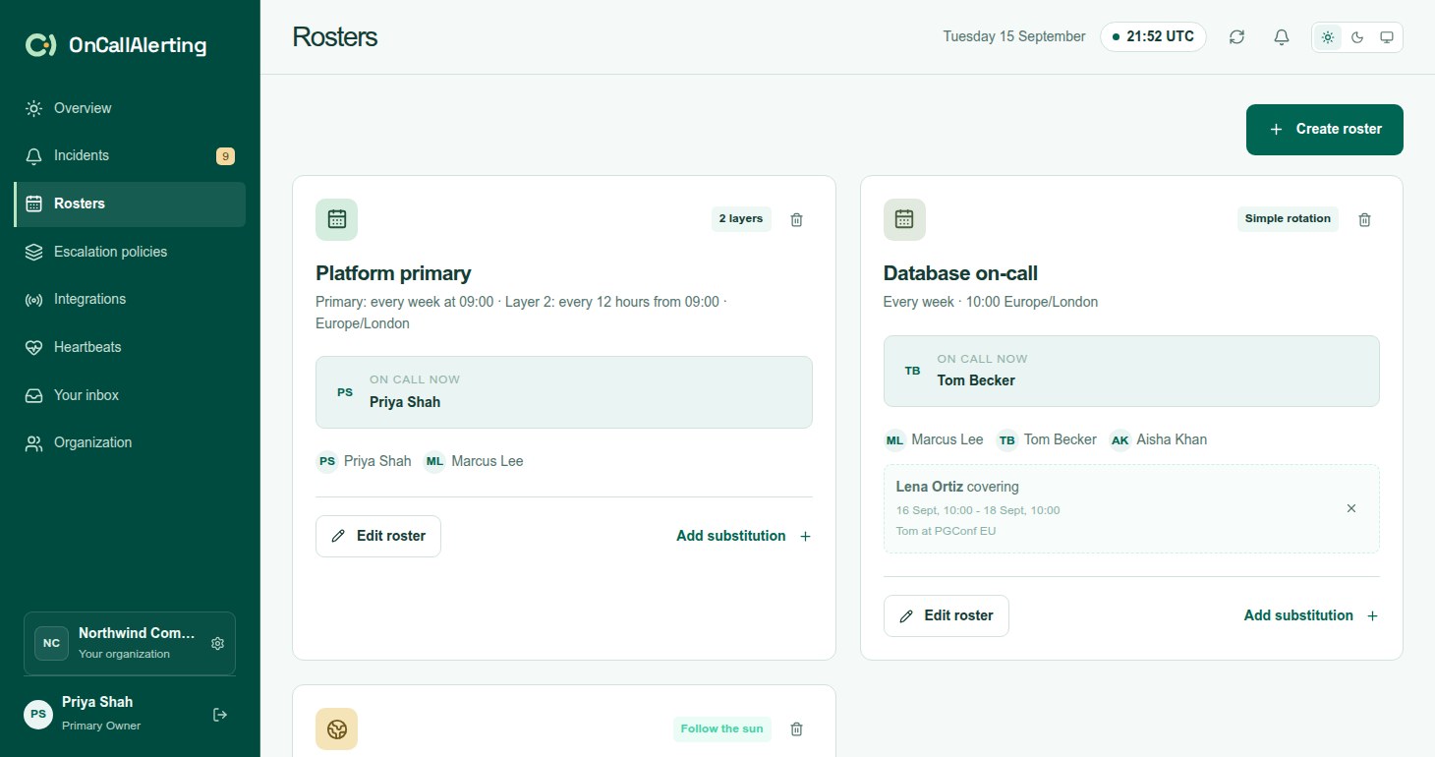Switch to light theme
Screen dimensions: 1435x757
1328,37
